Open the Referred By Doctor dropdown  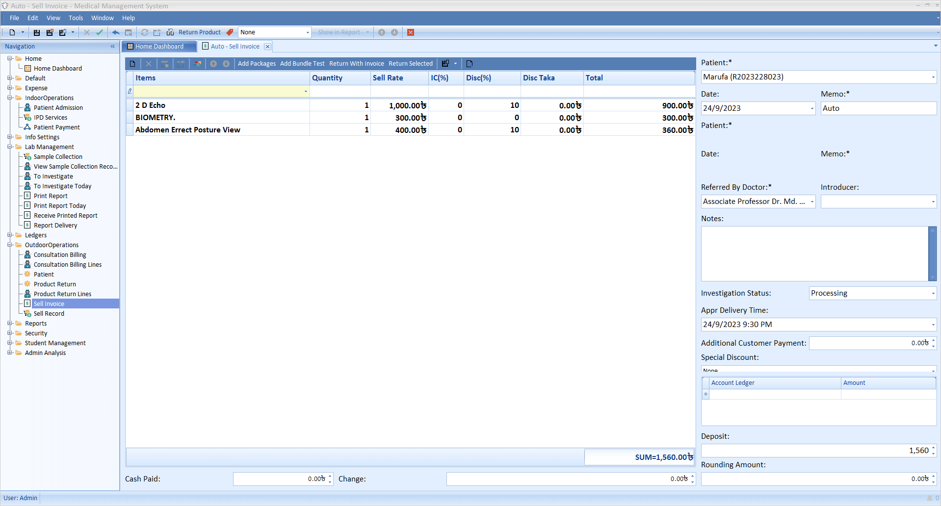point(811,202)
